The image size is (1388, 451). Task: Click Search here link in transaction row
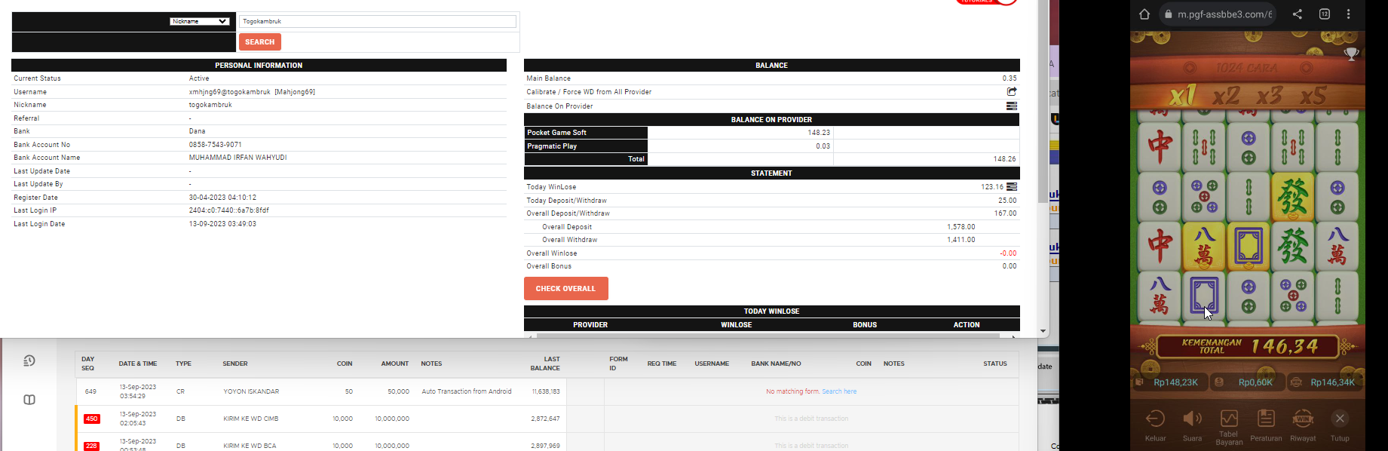(839, 391)
